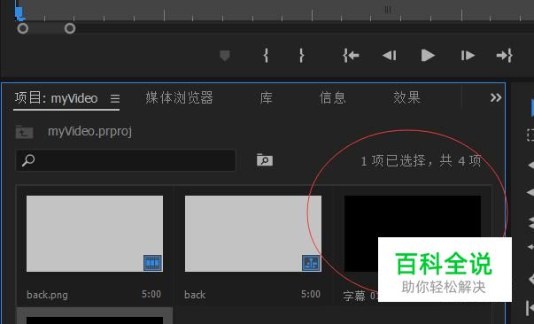Click the Go to In point button
This screenshot has height=324, width=534.
tap(351, 55)
